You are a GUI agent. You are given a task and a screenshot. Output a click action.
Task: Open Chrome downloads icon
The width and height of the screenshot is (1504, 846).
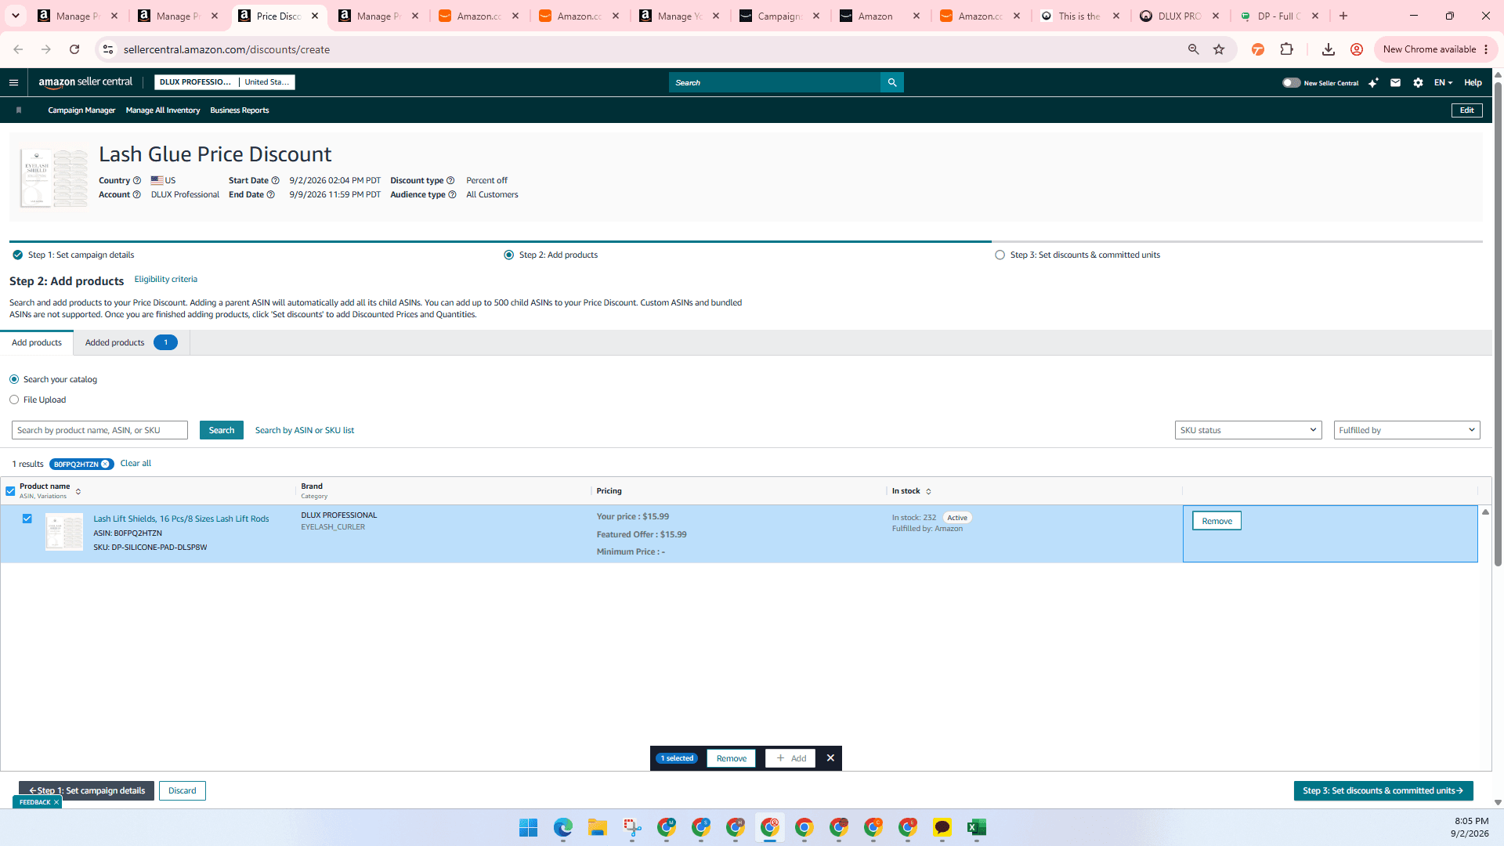pyautogui.click(x=1329, y=49)
